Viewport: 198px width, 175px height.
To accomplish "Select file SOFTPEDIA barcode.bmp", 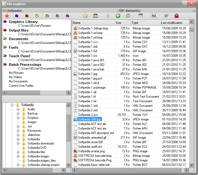I will 95,156.
